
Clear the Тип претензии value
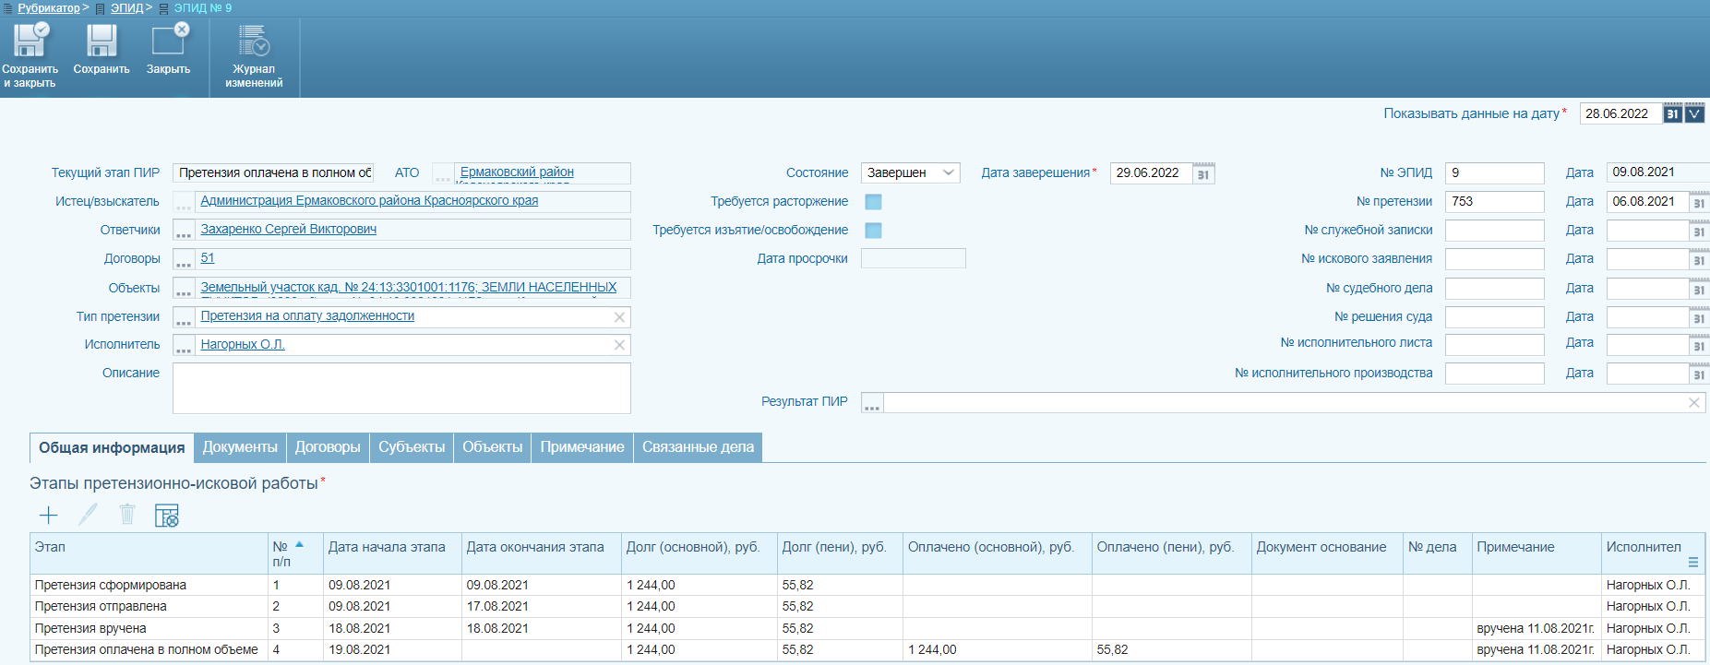(620, 317)
